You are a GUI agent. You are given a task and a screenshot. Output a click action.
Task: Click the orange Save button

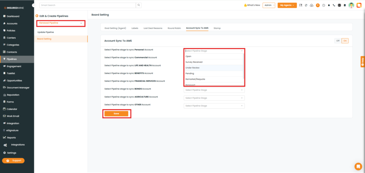(116, 114)
